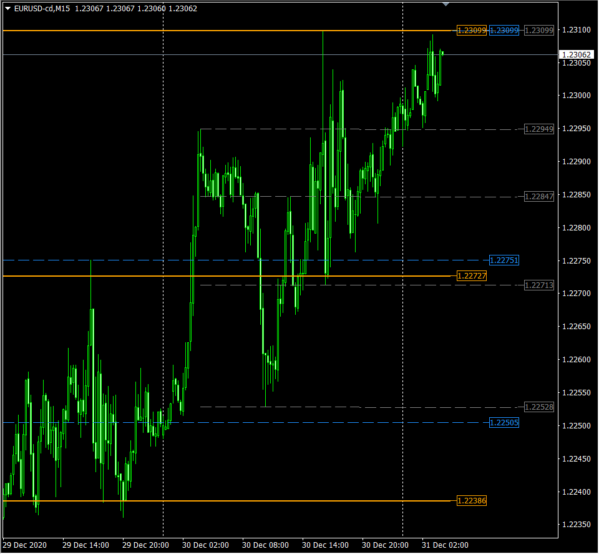The width and height of the screenshot is (599, 554).
Task: Click the 1.22400 price scale value
Action: [577, 492]
